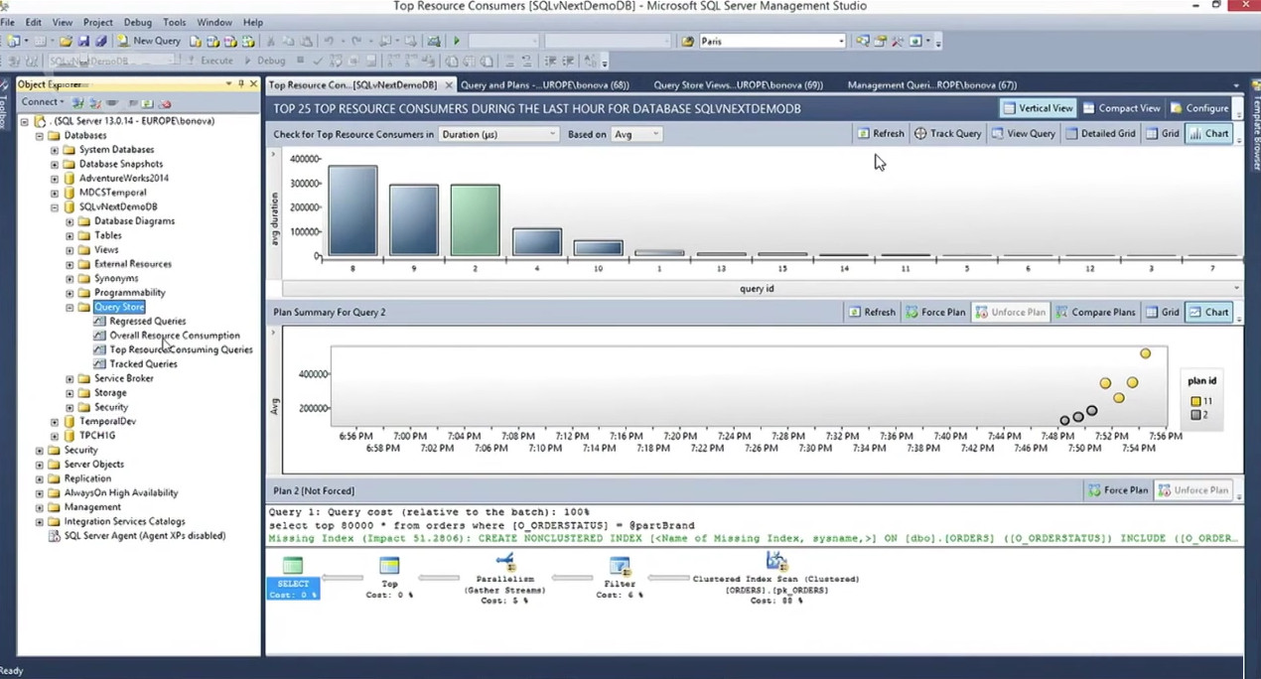Click the Track Query button
1261x679 pixels.
point(947,133)
